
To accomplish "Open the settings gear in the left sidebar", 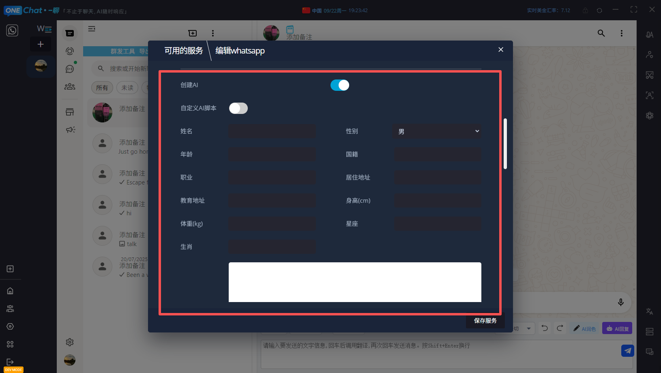I will tap(69, 342).
